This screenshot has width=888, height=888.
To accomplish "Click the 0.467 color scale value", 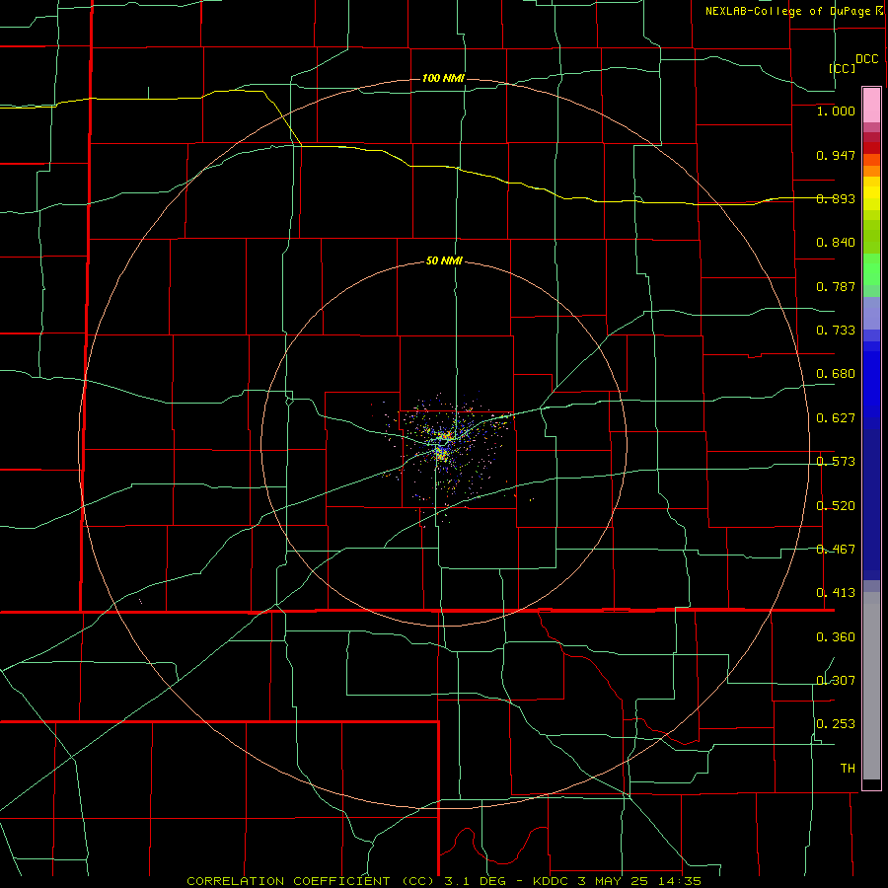I will 836,550.
